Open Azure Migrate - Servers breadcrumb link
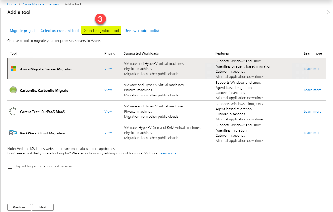The width and height of the screenshot is (333, 212). click(x=40, y=4)
